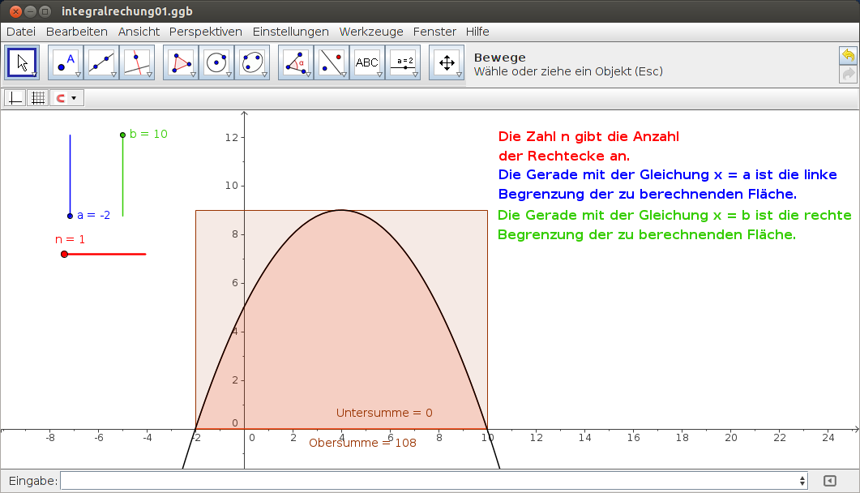Click the slider handle for n = 1
This screenshot has height=493, width=860.
click(64, 254)
